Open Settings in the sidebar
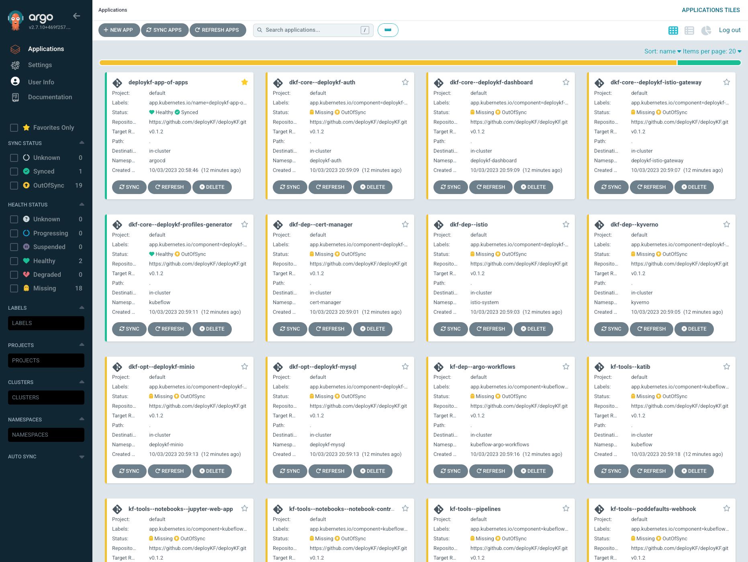This screenshot has width=748, height=562. click(40, 65)
